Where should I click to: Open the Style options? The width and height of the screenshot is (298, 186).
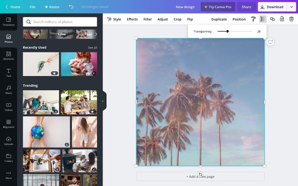[114, 19]
